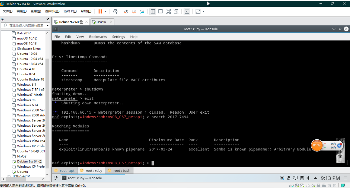Open Konsole's Settings menu
Viewport: 350px width, 188px height.
coord(119,37)
